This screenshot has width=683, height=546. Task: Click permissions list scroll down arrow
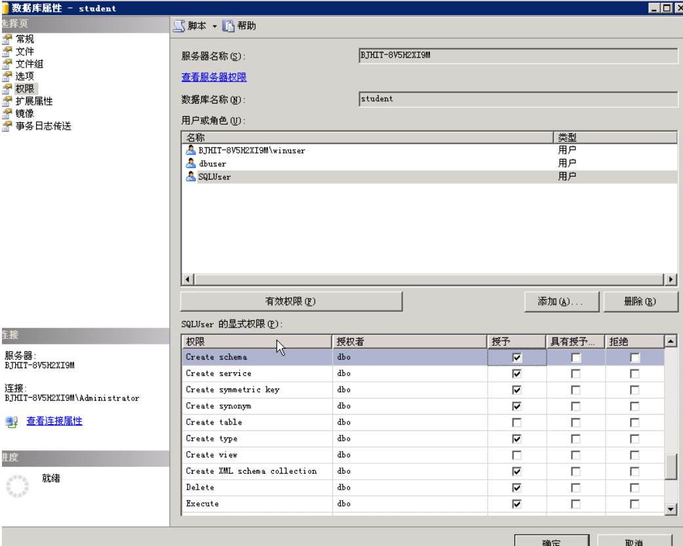coord(671,509)
